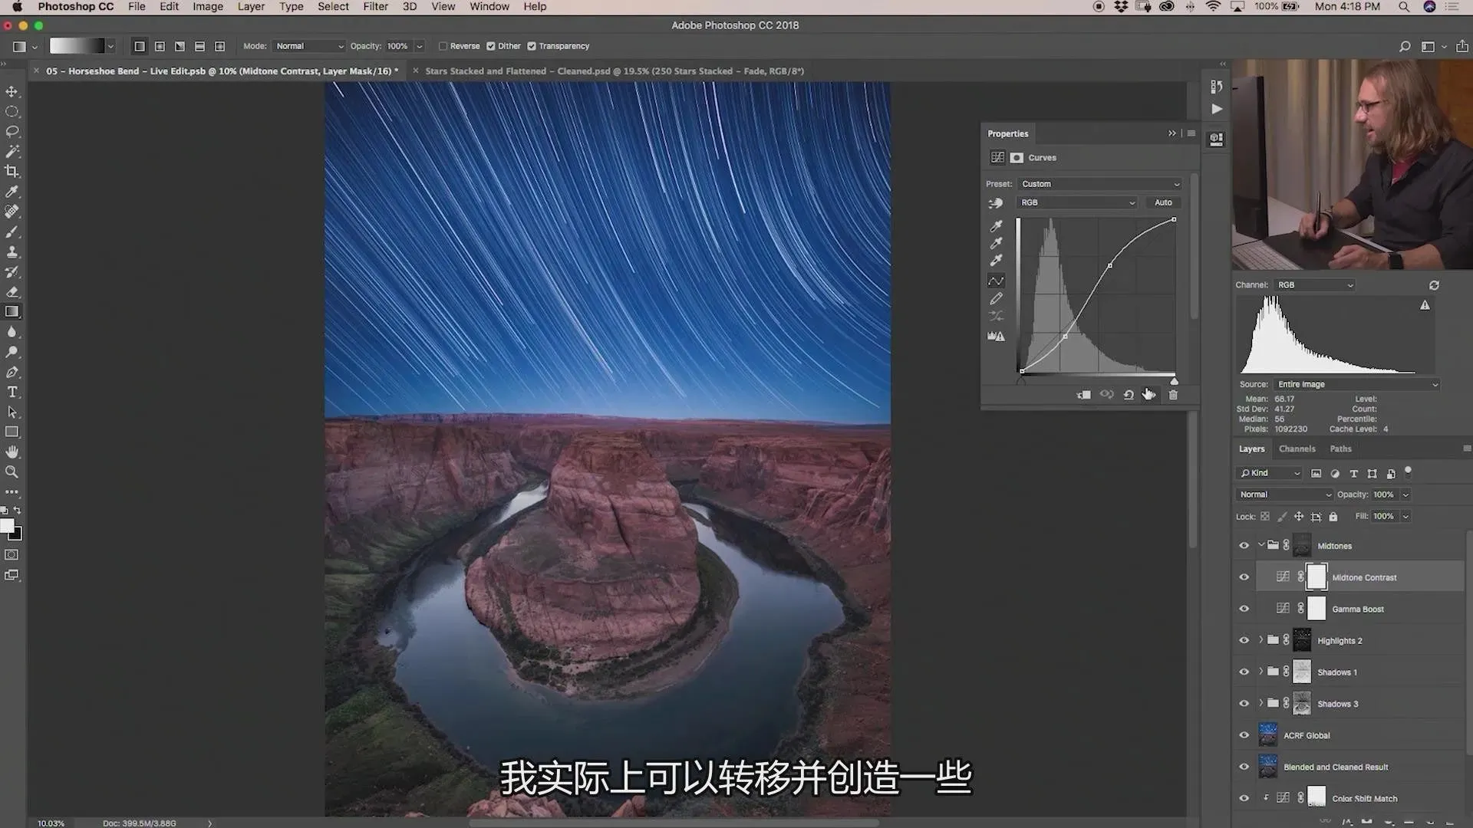The height and width of the screenshot is (828, 1473).
Task: Switch to the Channels tab
Action: click(1297, 449)
